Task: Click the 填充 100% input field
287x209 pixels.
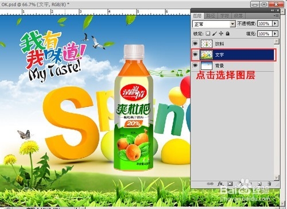Action: point(265,34)
